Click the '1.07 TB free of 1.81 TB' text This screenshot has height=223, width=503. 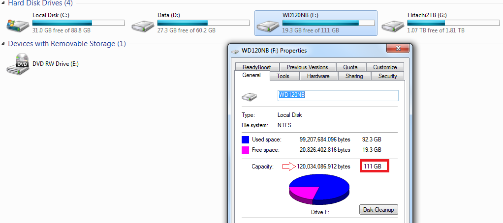coord(436,30)
